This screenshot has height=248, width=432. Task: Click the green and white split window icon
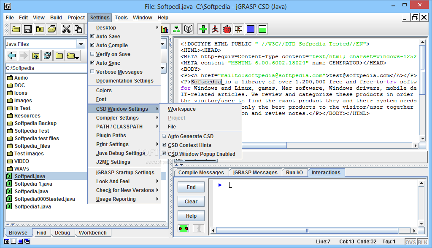(x=262, y=29)
